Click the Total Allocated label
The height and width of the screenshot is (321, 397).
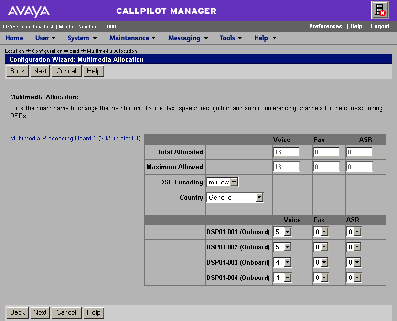pyautogui.click(x=181, y=152)
